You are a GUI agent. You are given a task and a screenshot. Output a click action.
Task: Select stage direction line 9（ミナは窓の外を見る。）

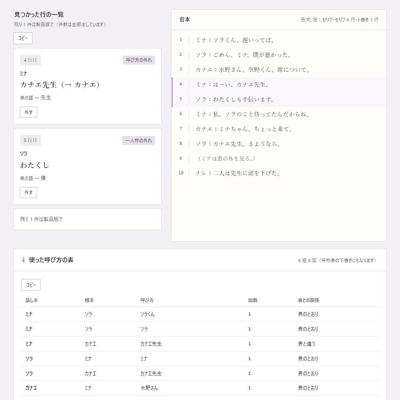[279, 159]
